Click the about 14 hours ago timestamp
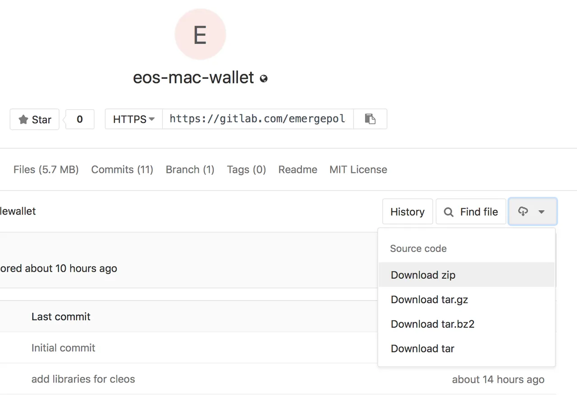577x405 pixels. pos(498,379)
